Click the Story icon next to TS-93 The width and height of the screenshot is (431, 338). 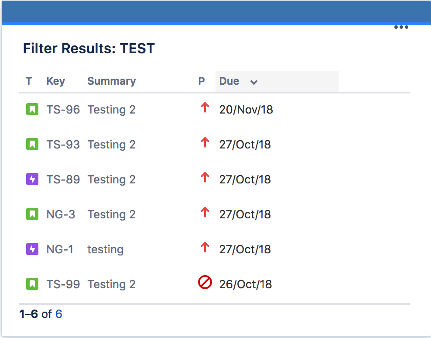(32, 145)
